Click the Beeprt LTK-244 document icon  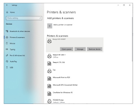pos(49,64)
